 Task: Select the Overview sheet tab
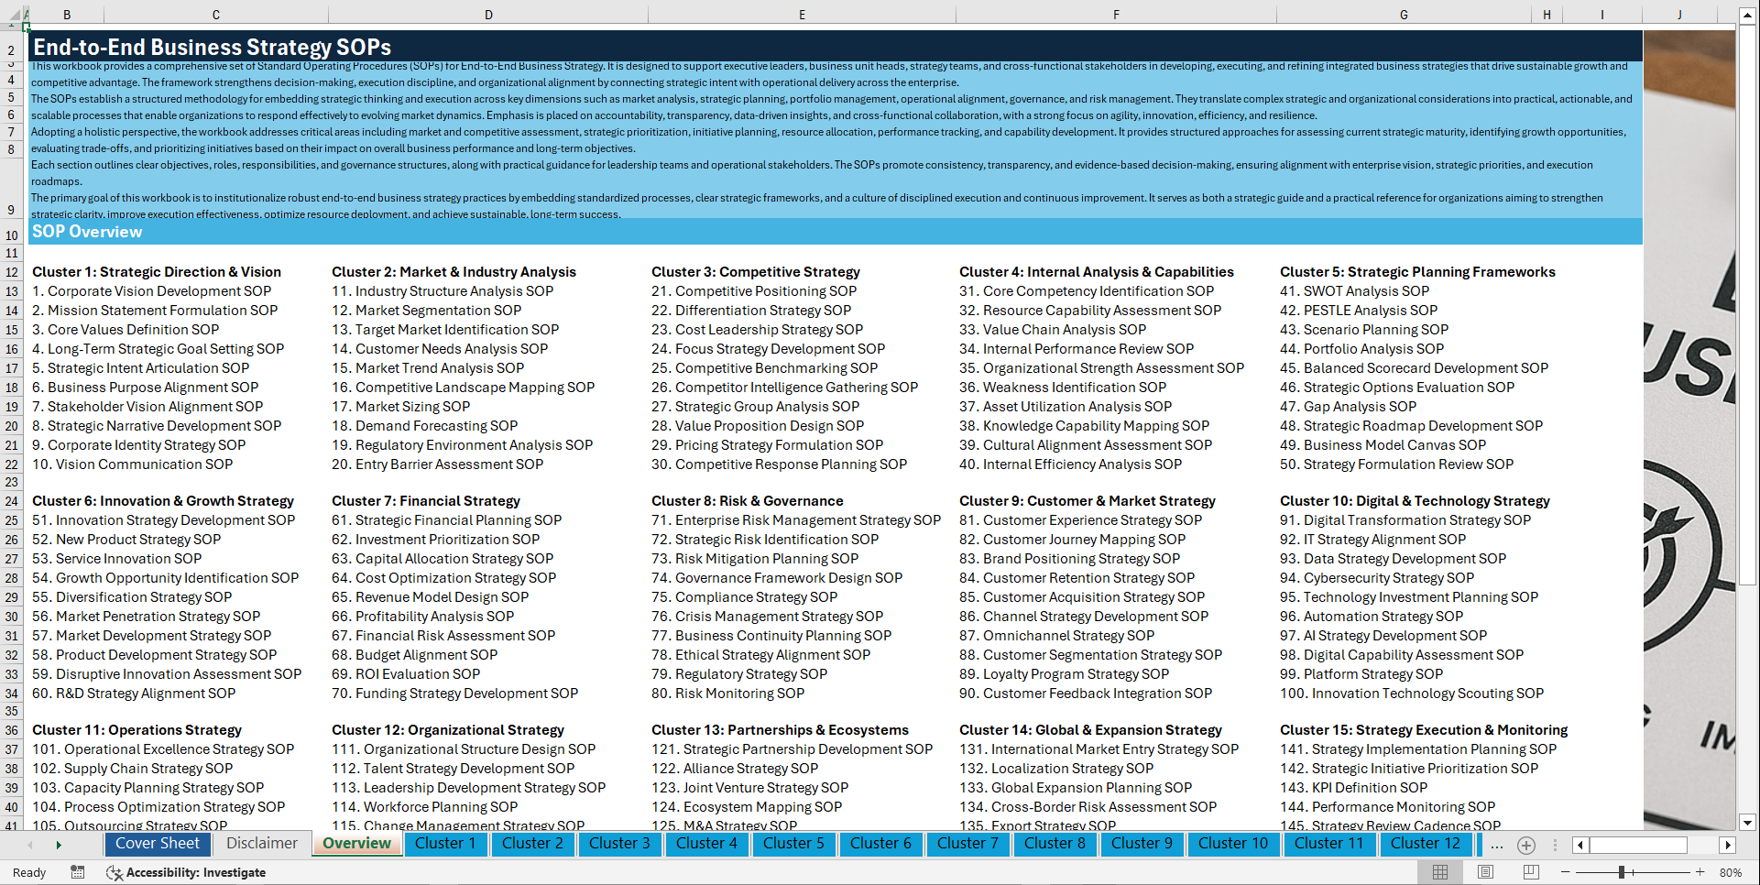[356, 844]
